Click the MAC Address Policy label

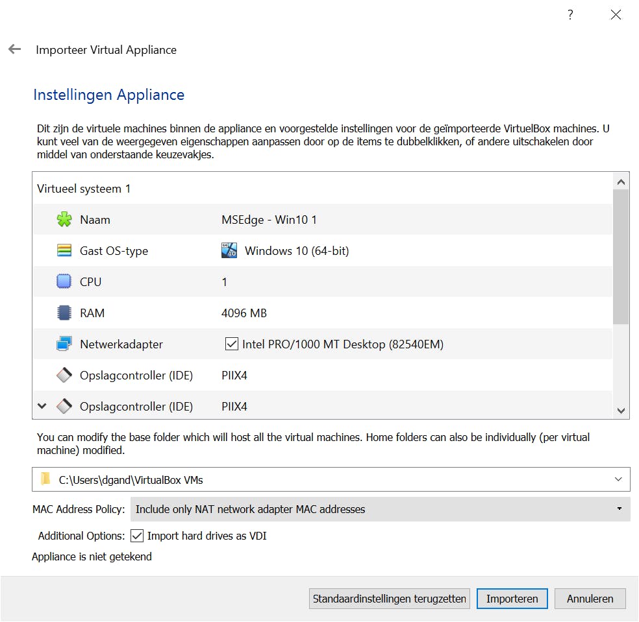[x=79, y=509]
